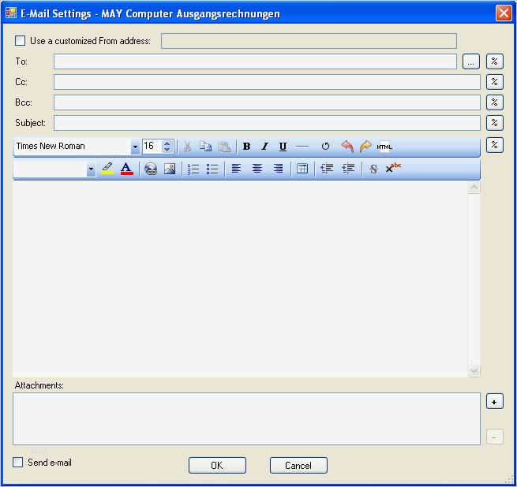Click the message body scroll down arrow

(x=474, y=370)
